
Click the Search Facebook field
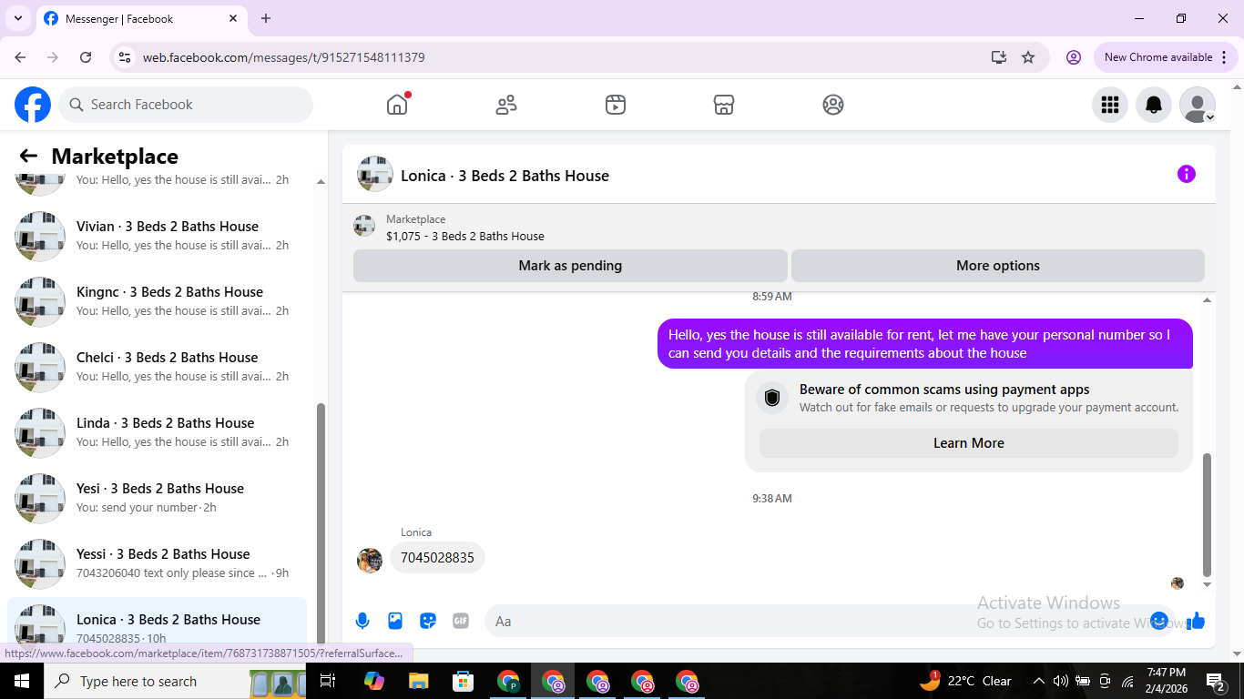pos(186,105)
